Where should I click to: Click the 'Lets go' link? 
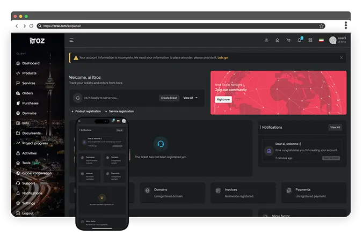(222, 57)
